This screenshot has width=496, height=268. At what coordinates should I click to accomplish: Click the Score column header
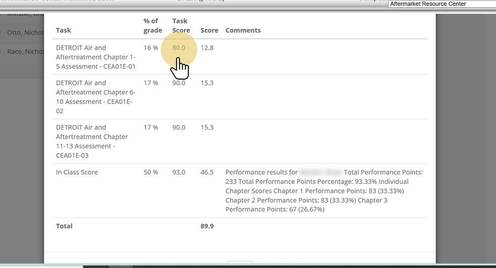[x=209, y=30]
